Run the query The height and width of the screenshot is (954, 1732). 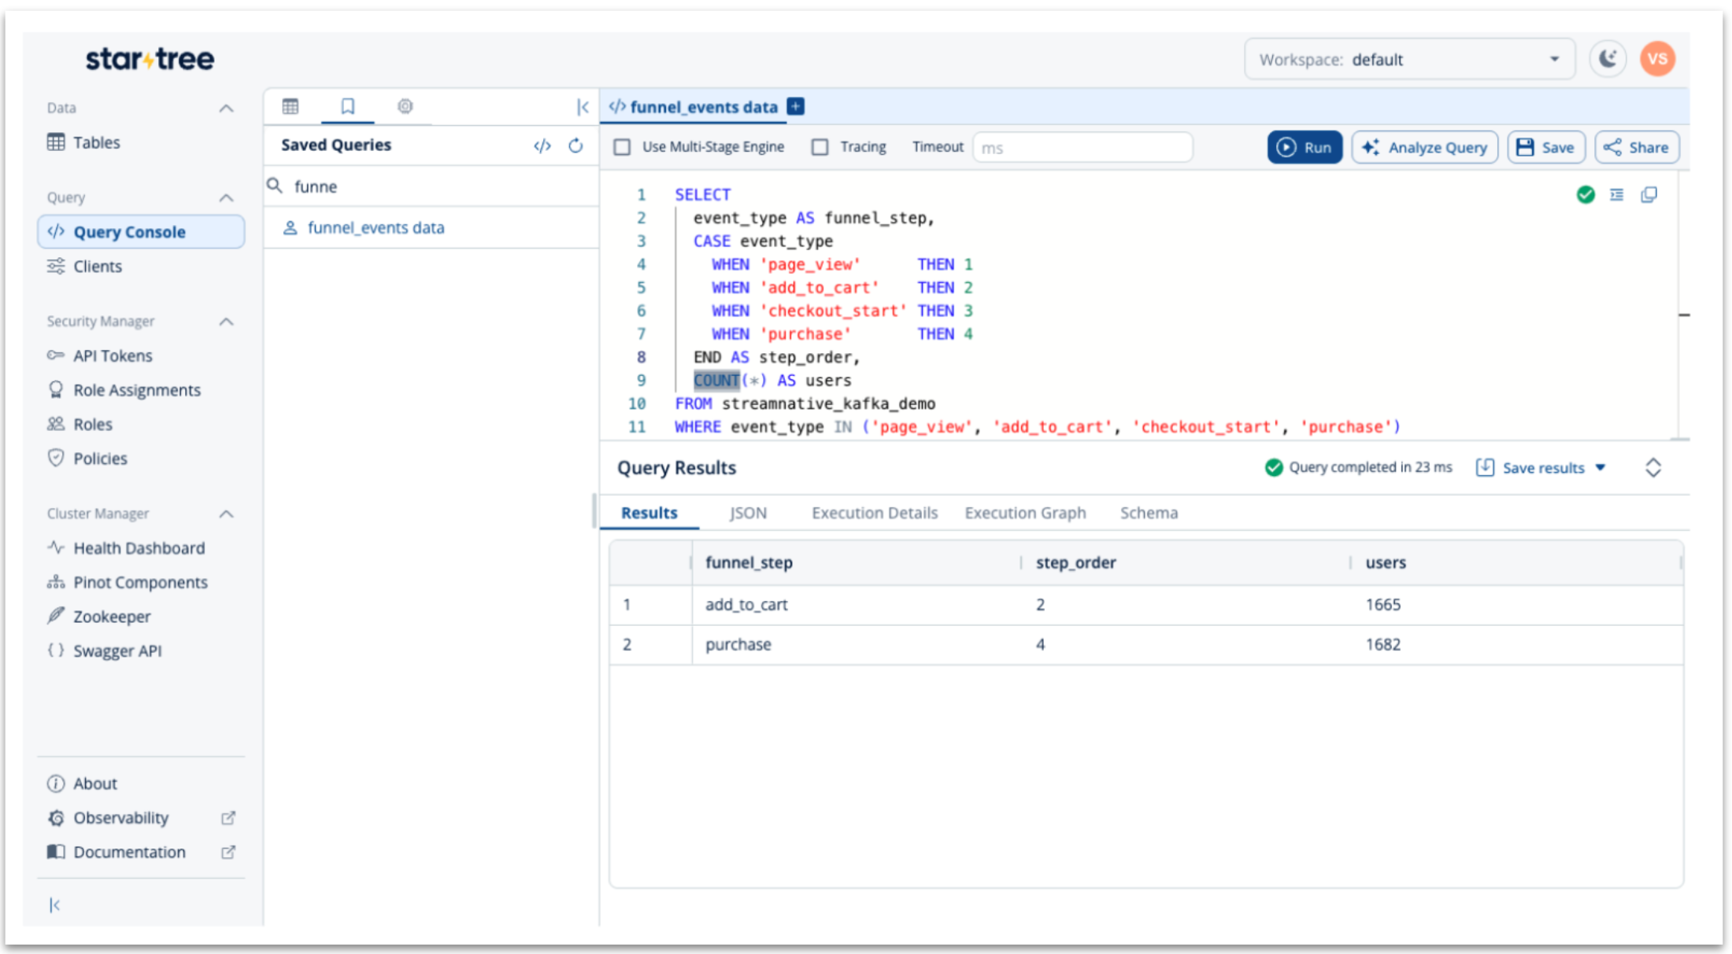click(1304, 147)
